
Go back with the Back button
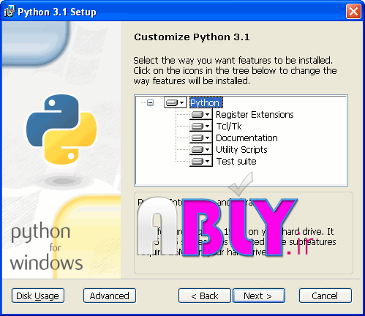tap(205, 296)
